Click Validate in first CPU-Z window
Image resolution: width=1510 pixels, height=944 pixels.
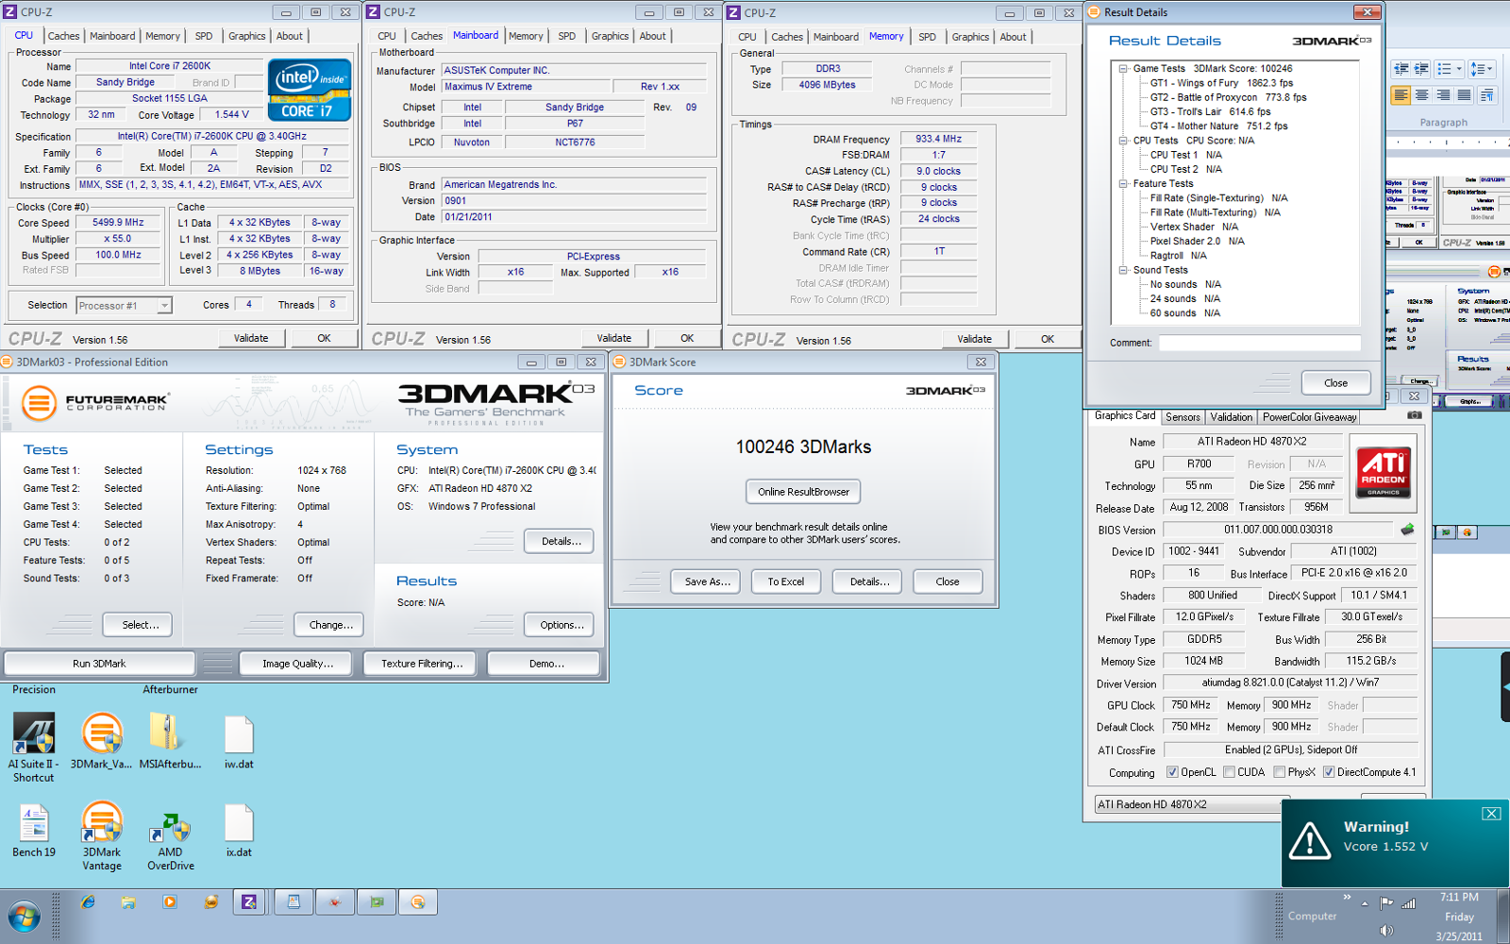click(x=251, y=338)
